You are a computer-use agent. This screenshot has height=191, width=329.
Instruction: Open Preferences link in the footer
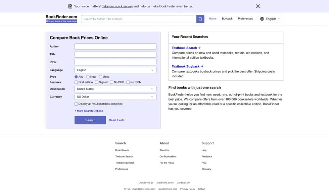click(122, 169)
